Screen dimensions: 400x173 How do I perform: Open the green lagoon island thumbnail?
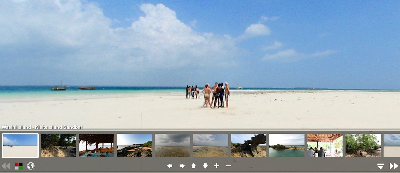click(287, 145)
